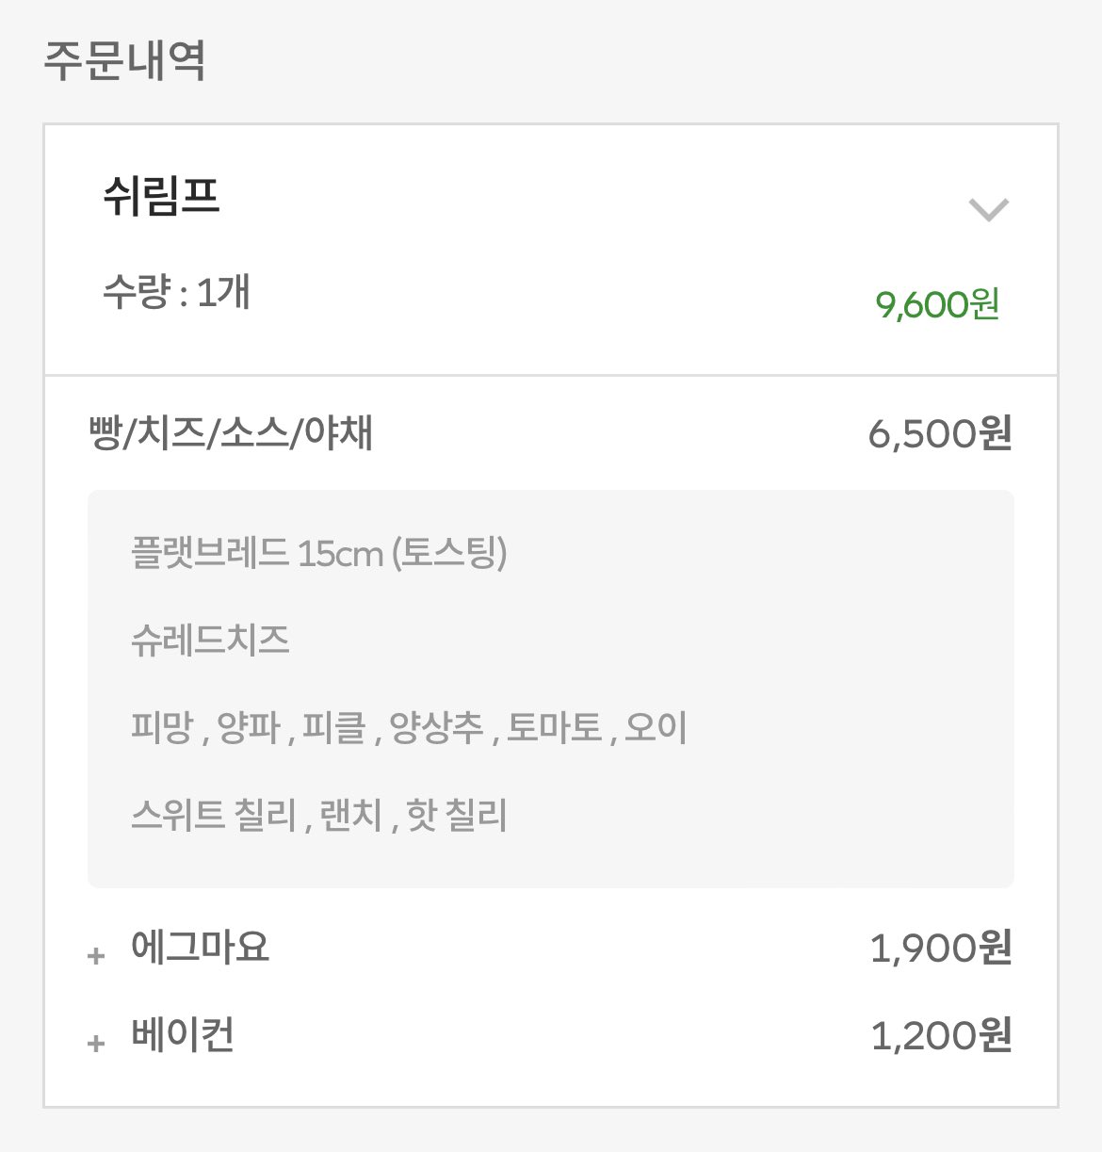This screenshot has width=1102, height=1152.
Task: Select the 에그마요 add-on label
Action: click(x=201, y=947)
